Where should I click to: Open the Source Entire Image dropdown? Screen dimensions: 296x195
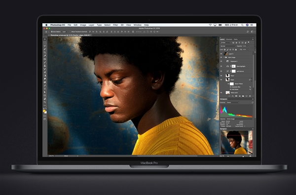239,119
